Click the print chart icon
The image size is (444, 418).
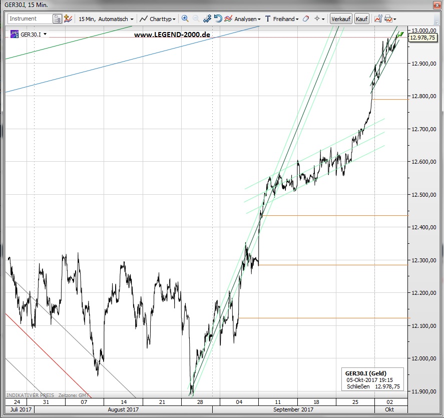pos(388,19)
